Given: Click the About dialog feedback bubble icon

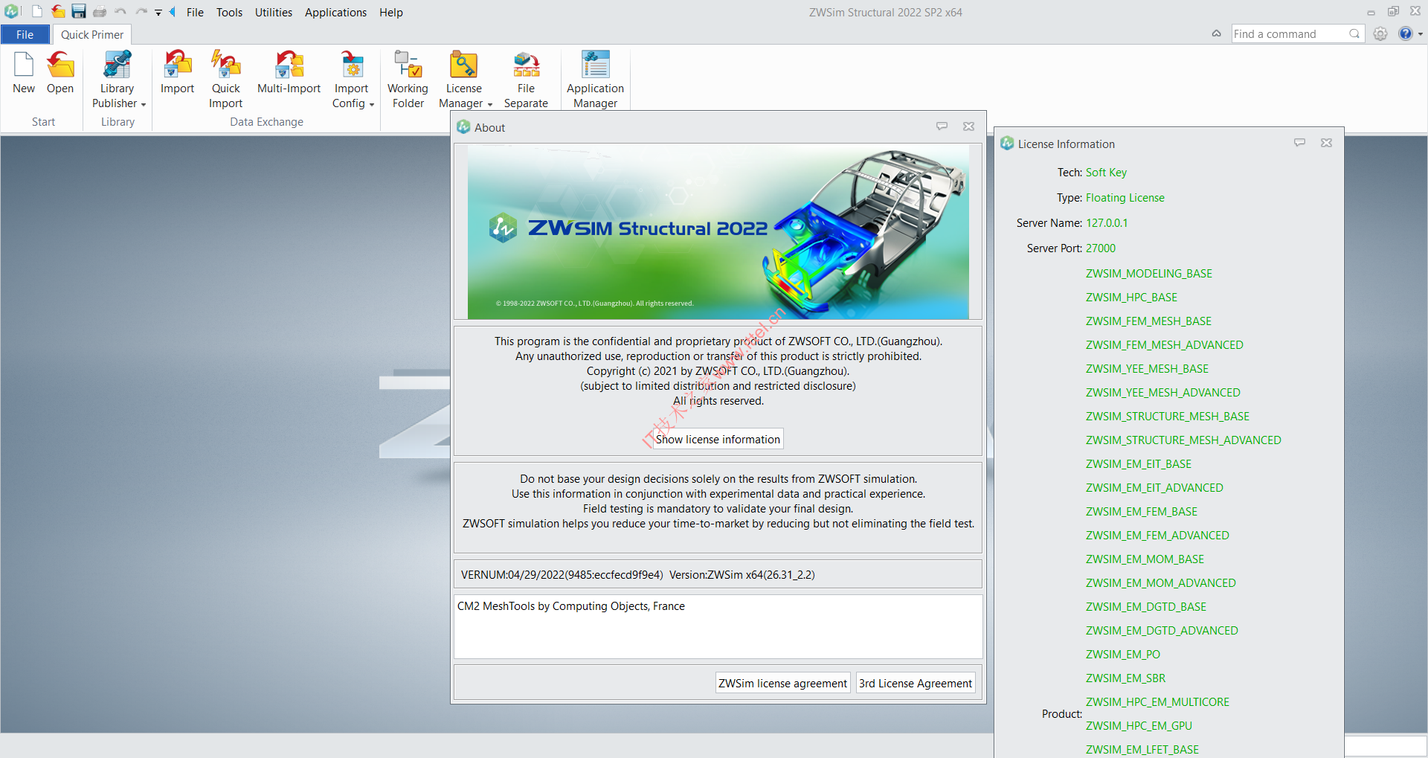Looking at the screenshot, I should tap(942, 126).
